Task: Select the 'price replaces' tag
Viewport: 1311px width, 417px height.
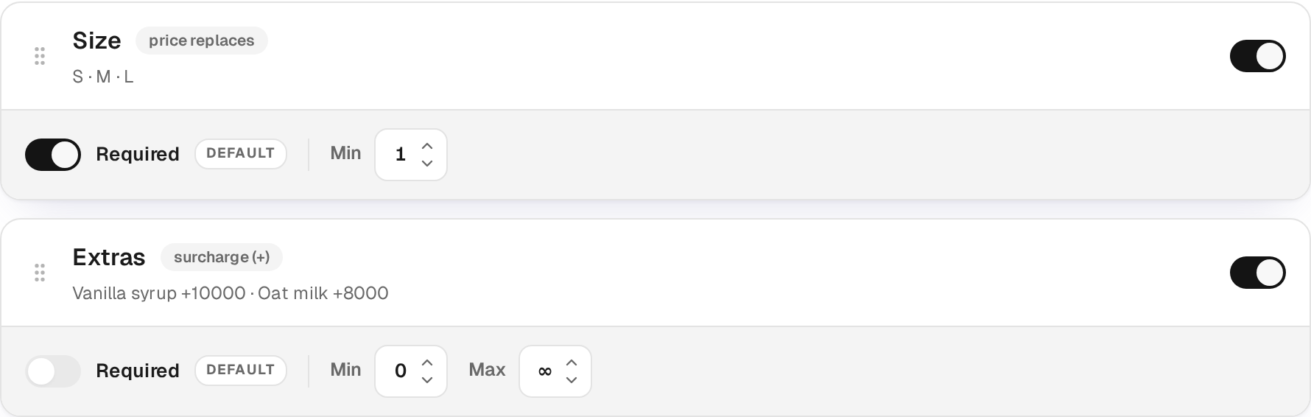Action: coord(201,41)
